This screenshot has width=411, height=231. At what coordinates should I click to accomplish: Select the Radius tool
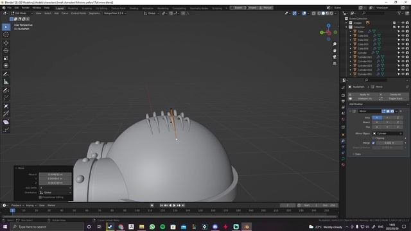coord(6,106)
